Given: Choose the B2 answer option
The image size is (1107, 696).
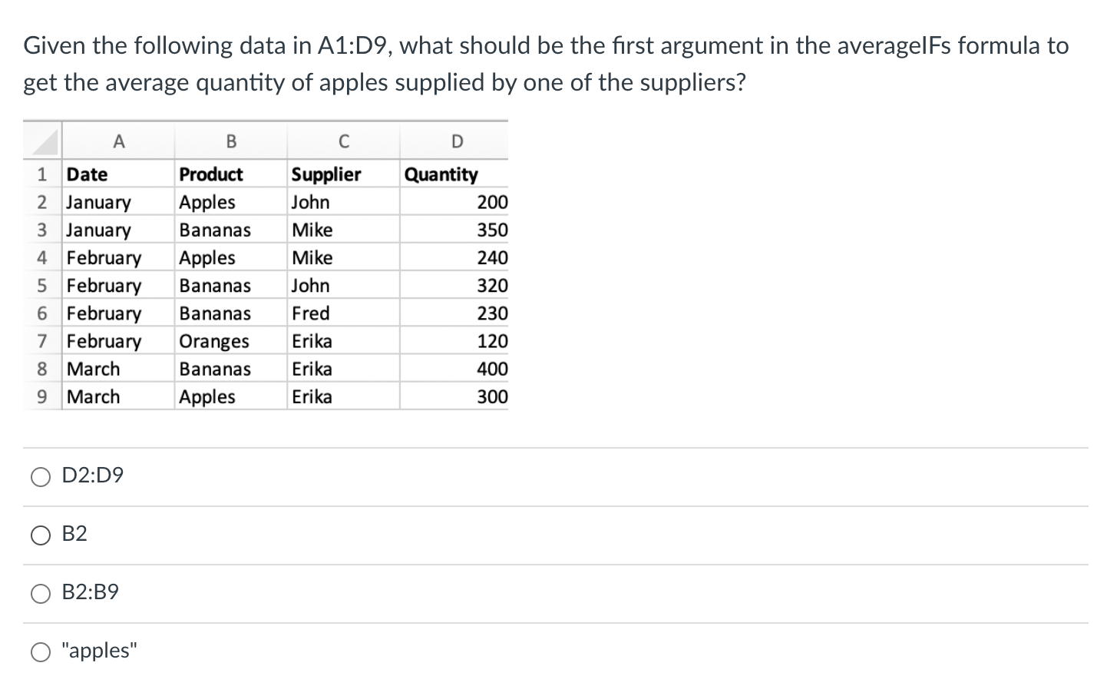Looking at the screenshot, I should [41, 535].
